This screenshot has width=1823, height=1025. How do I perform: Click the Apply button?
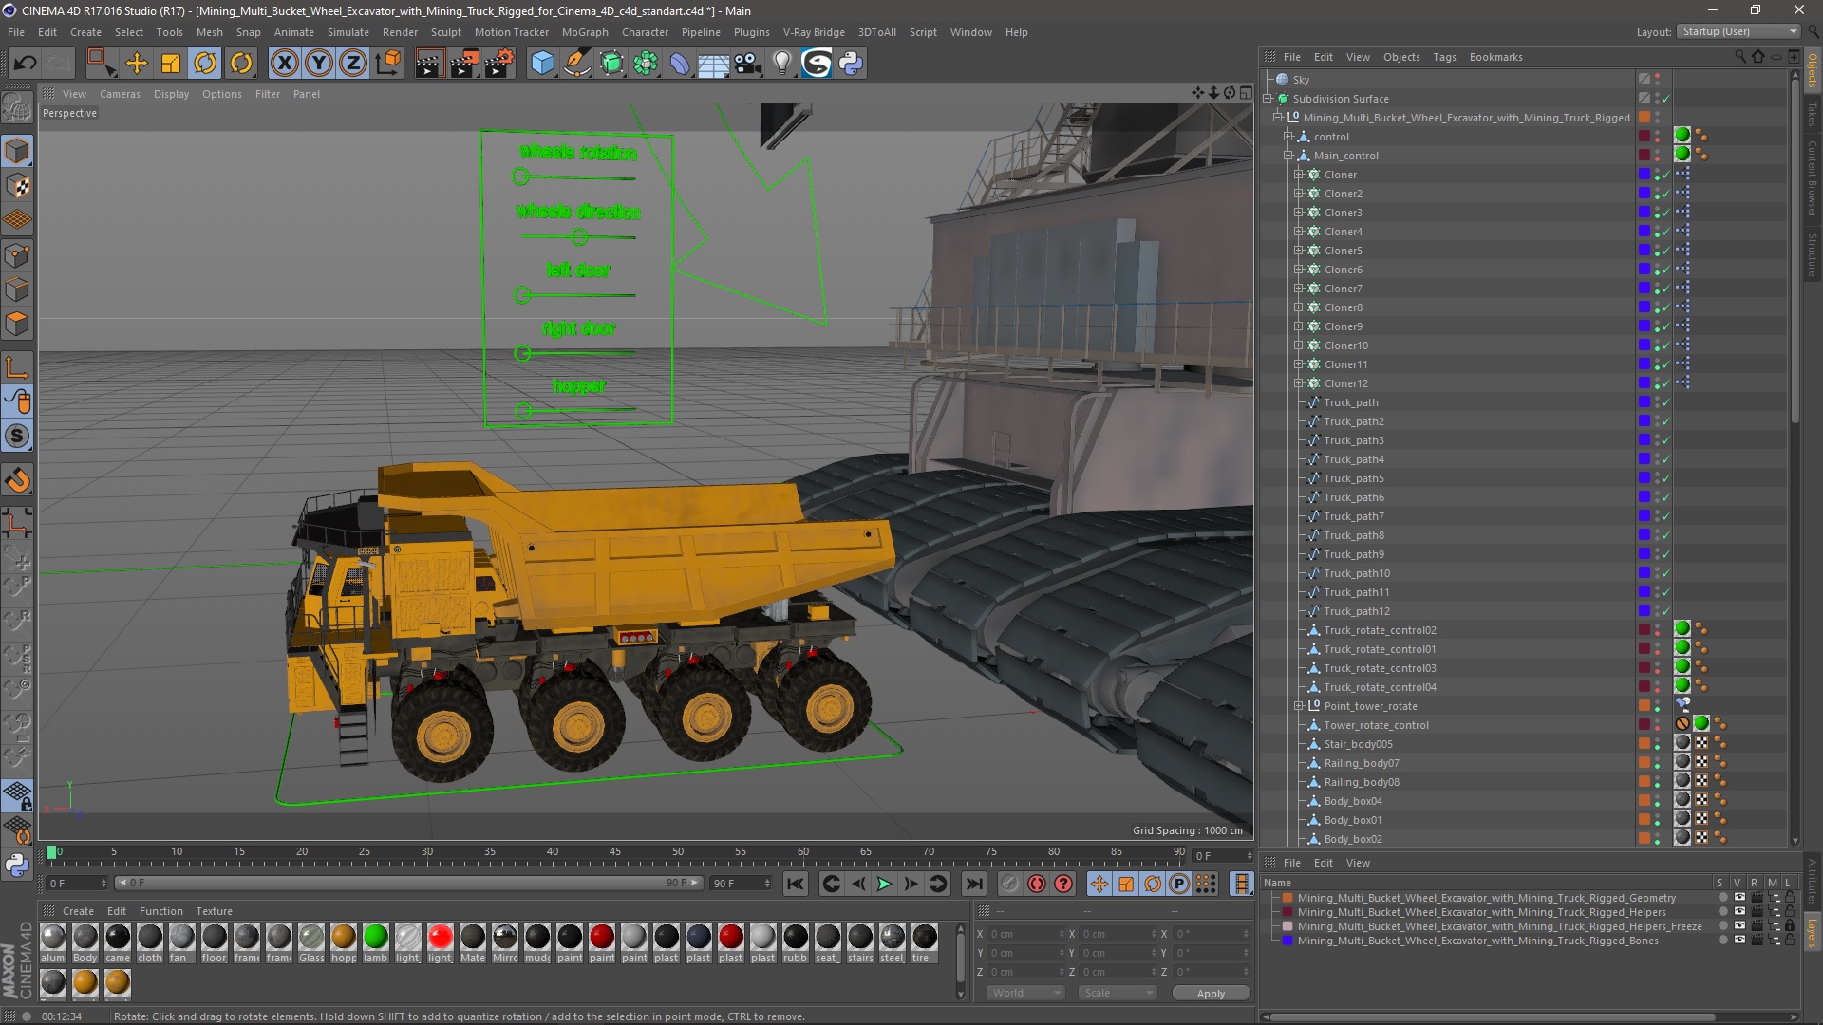tap(1211, 993)
